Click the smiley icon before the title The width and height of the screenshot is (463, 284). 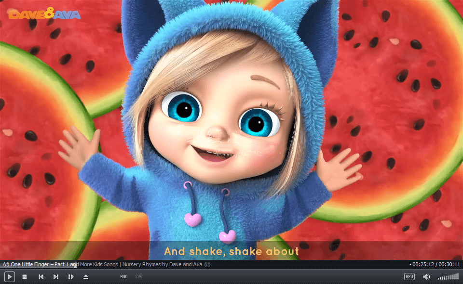coord(6,264)
